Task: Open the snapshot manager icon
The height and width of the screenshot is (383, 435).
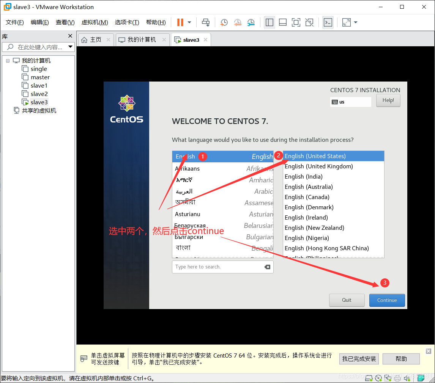Action: tap(251, 22)
